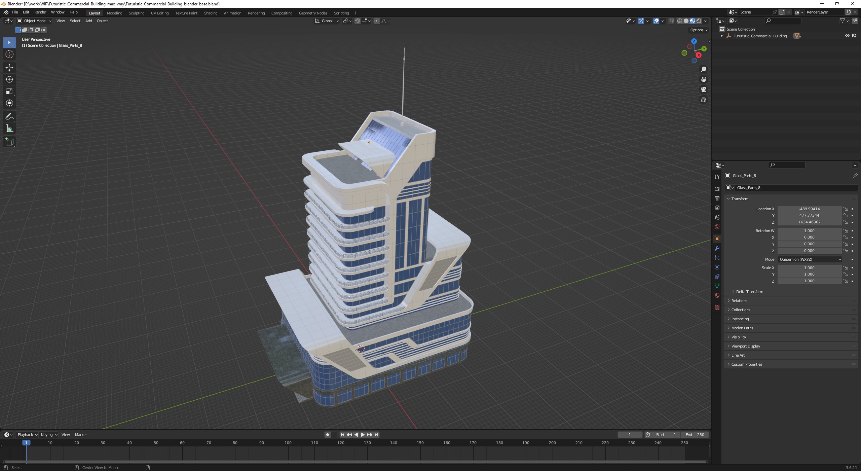Viewport: 861px width, 471px height.
Task: Open the Output properties tab
Action: coord(717,198)
